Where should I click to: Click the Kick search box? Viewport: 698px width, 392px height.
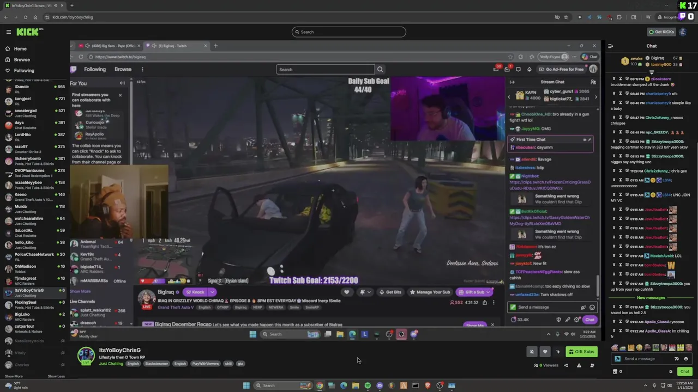coord(348,32)
